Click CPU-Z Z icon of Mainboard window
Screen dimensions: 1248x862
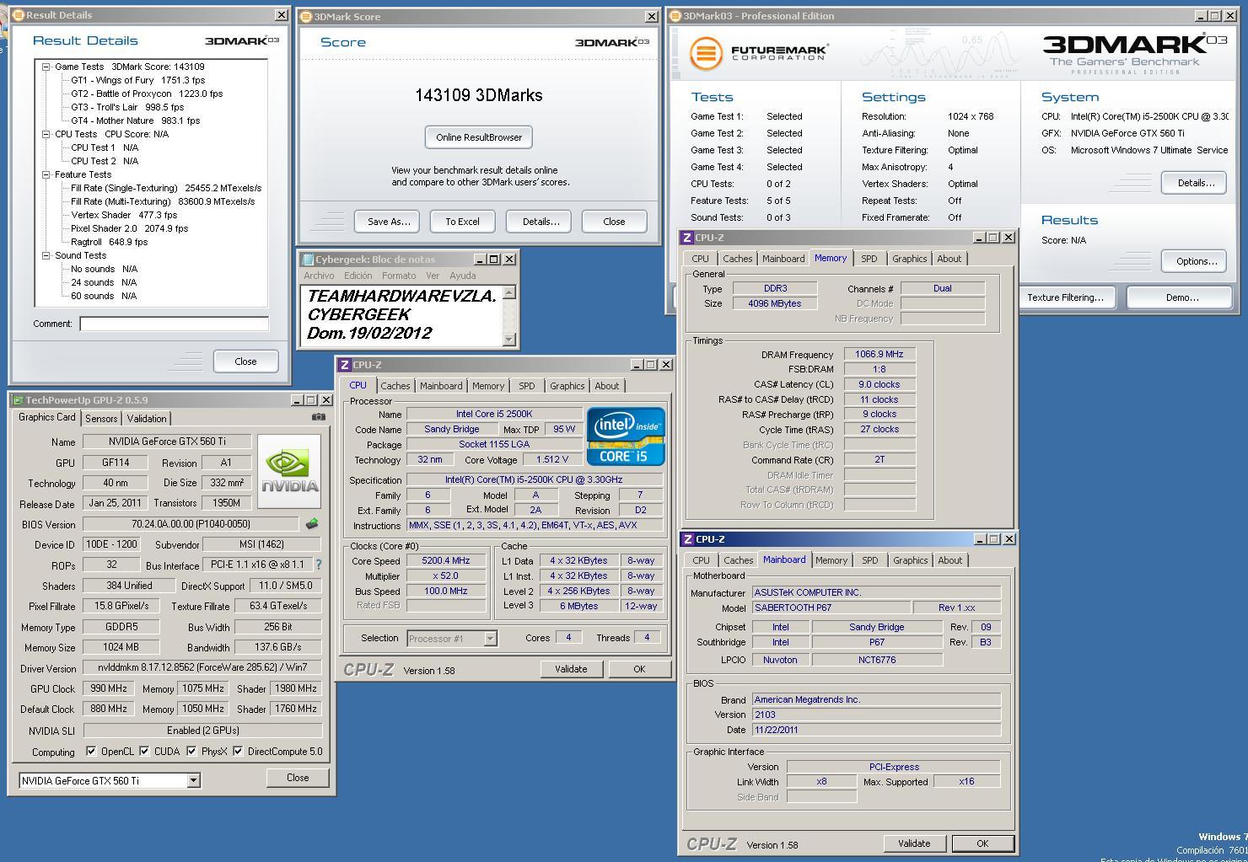pos(687,539)
